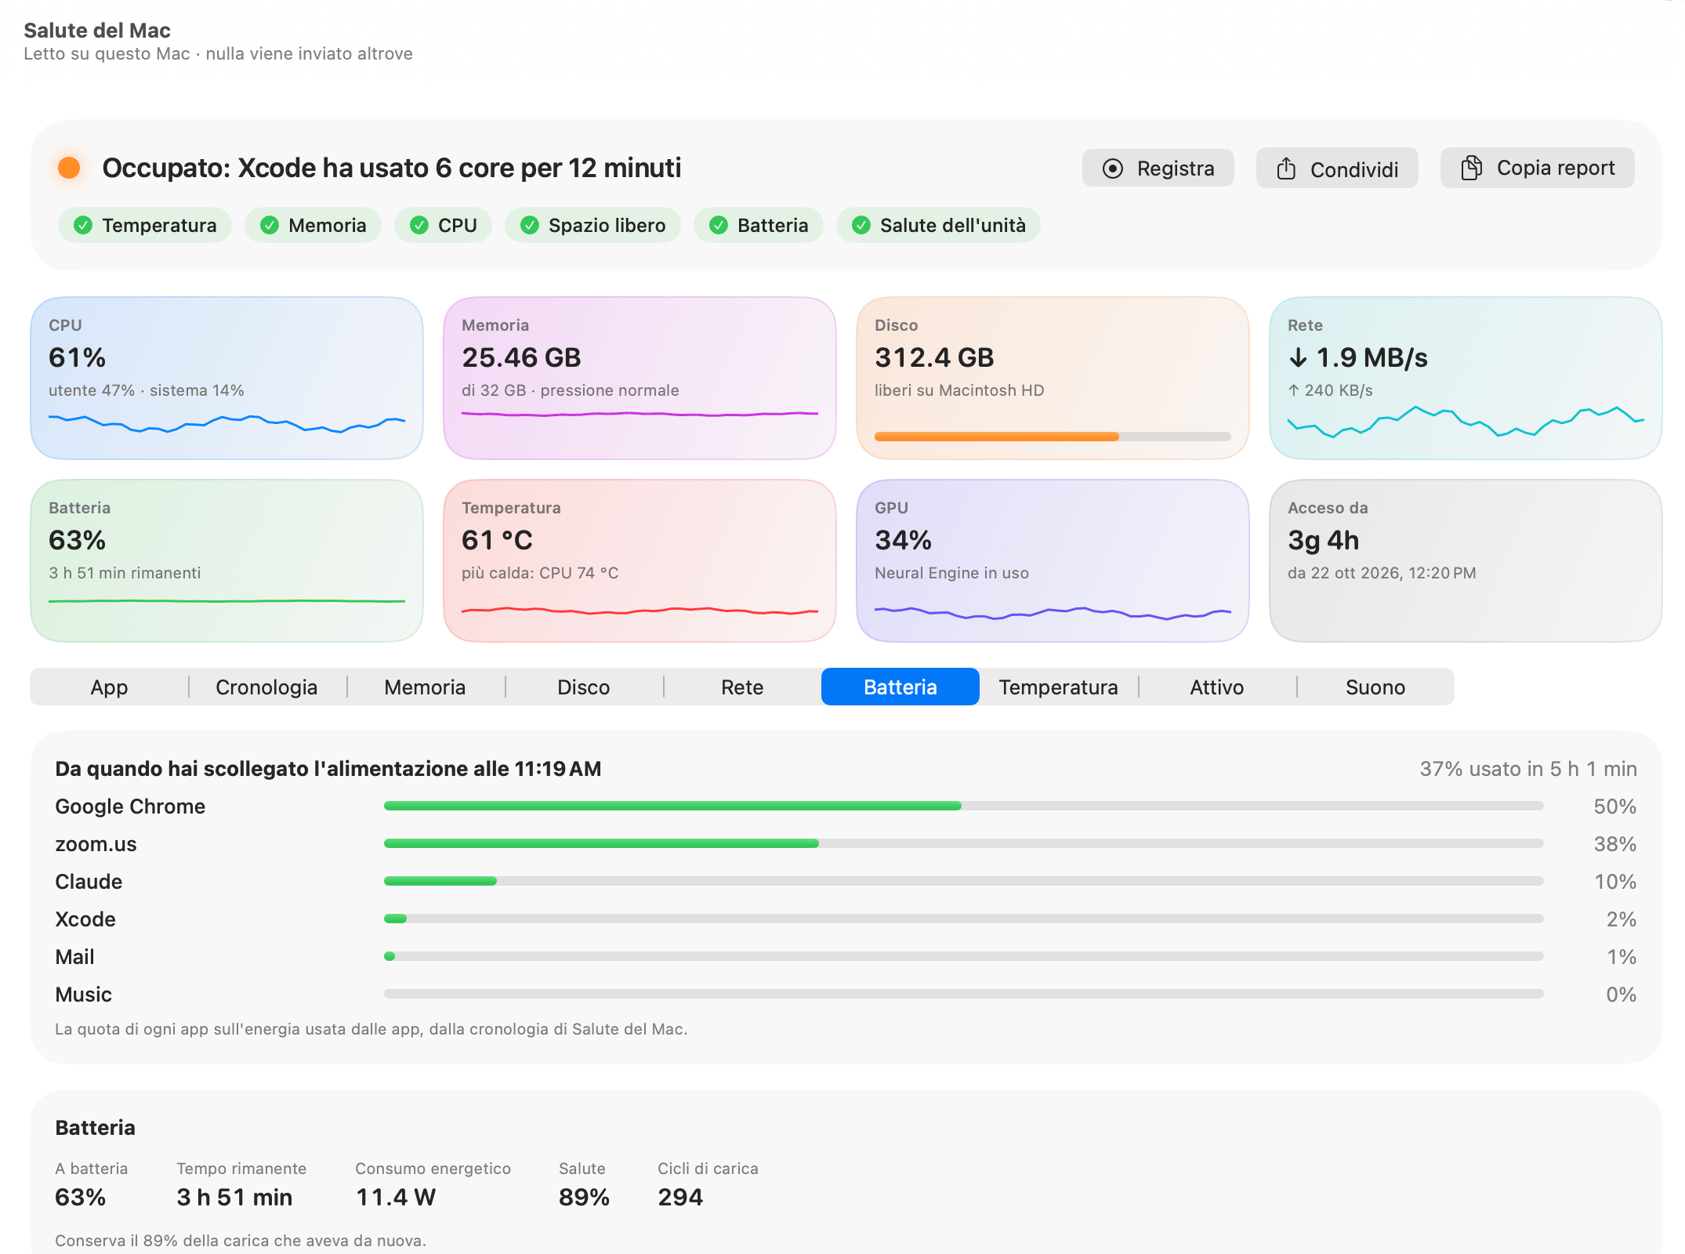Click the green checkmark on Temperatura chip
Screen dimensions: 1685x1254
point(83,226)
